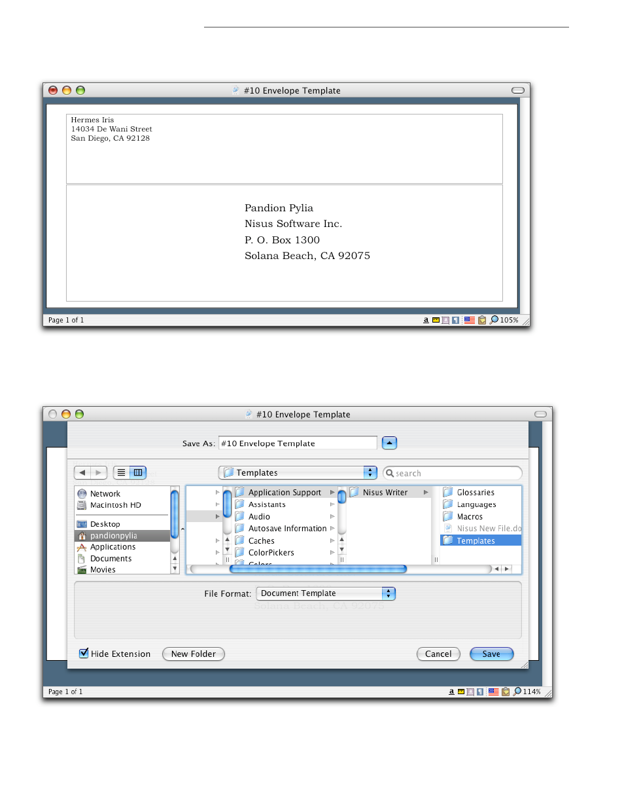The image size is (624, 808).
Task: Select the Languages folder
Action: [481, 504]
